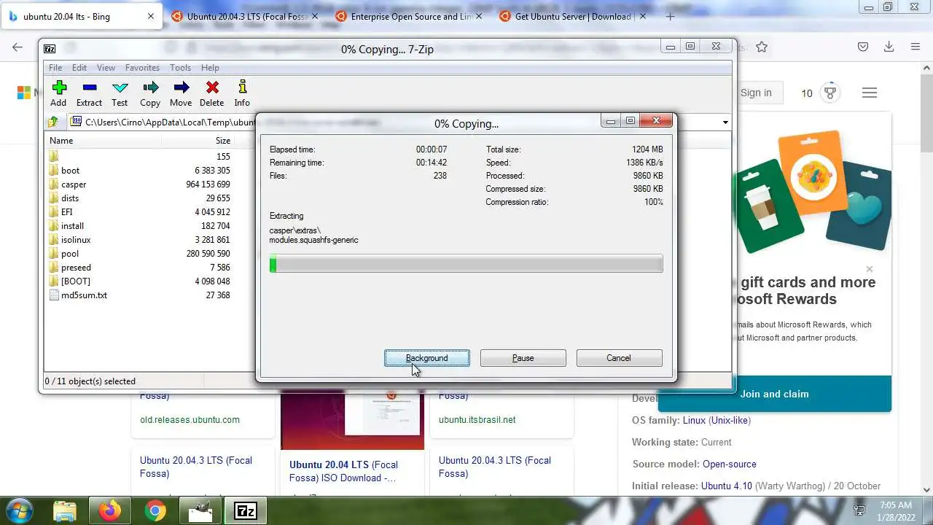Open the old.releases.ubuntu.com link
The height and width of the screenshot is (525, 933).
click(x=190, y=419)
